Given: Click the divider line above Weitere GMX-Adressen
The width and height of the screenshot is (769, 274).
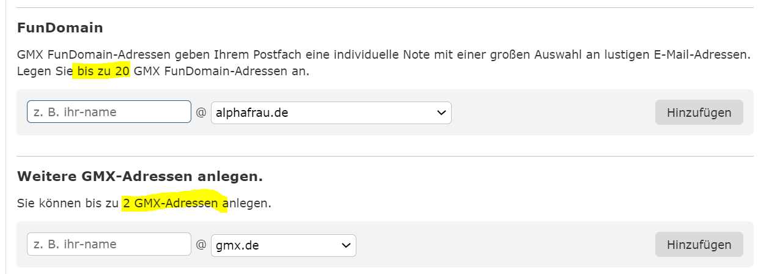Looking at the screenshot, I should [385, 156].
